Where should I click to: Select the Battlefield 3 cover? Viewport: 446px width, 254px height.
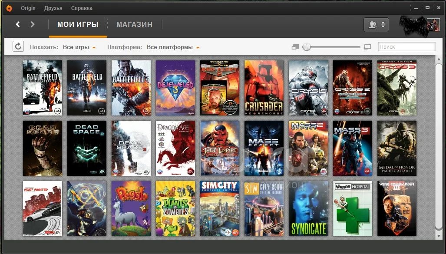87,88
